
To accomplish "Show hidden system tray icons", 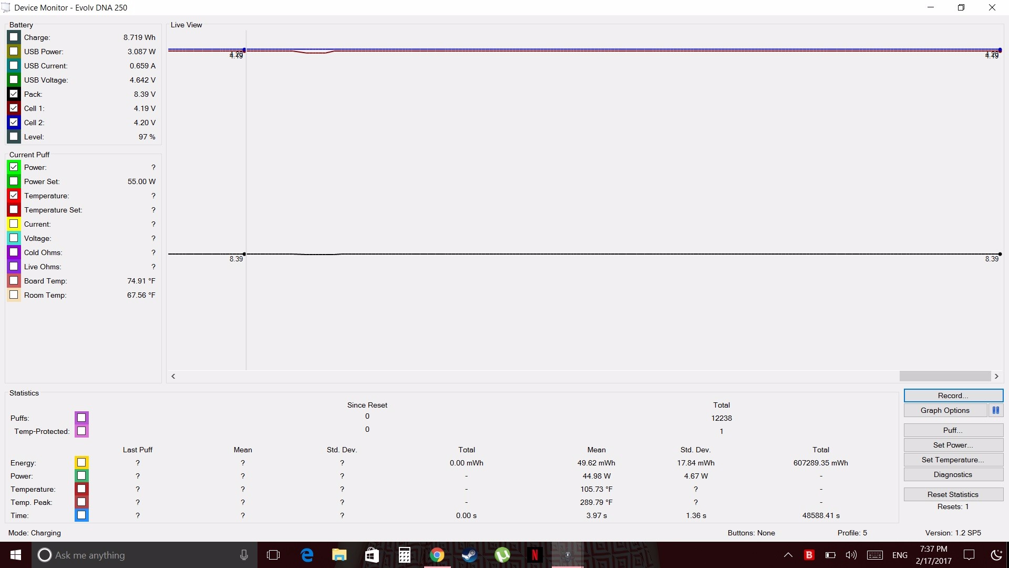I will tap(788, 555).
